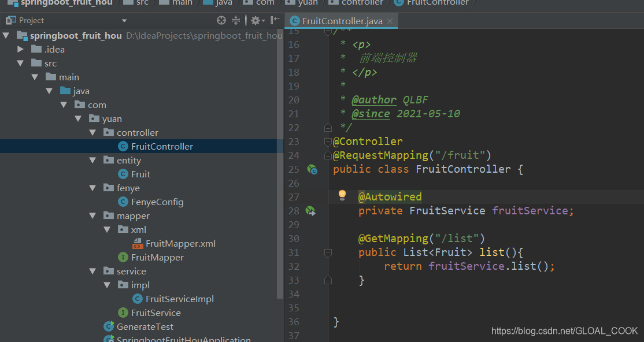Open Project panel settings gear
Screen dimensions: 644x342
[257, 20]
